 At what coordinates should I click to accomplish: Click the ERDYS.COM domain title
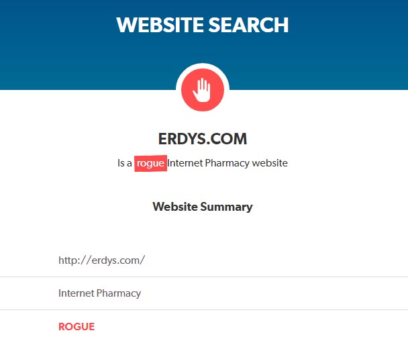click(x=203, y=139)
